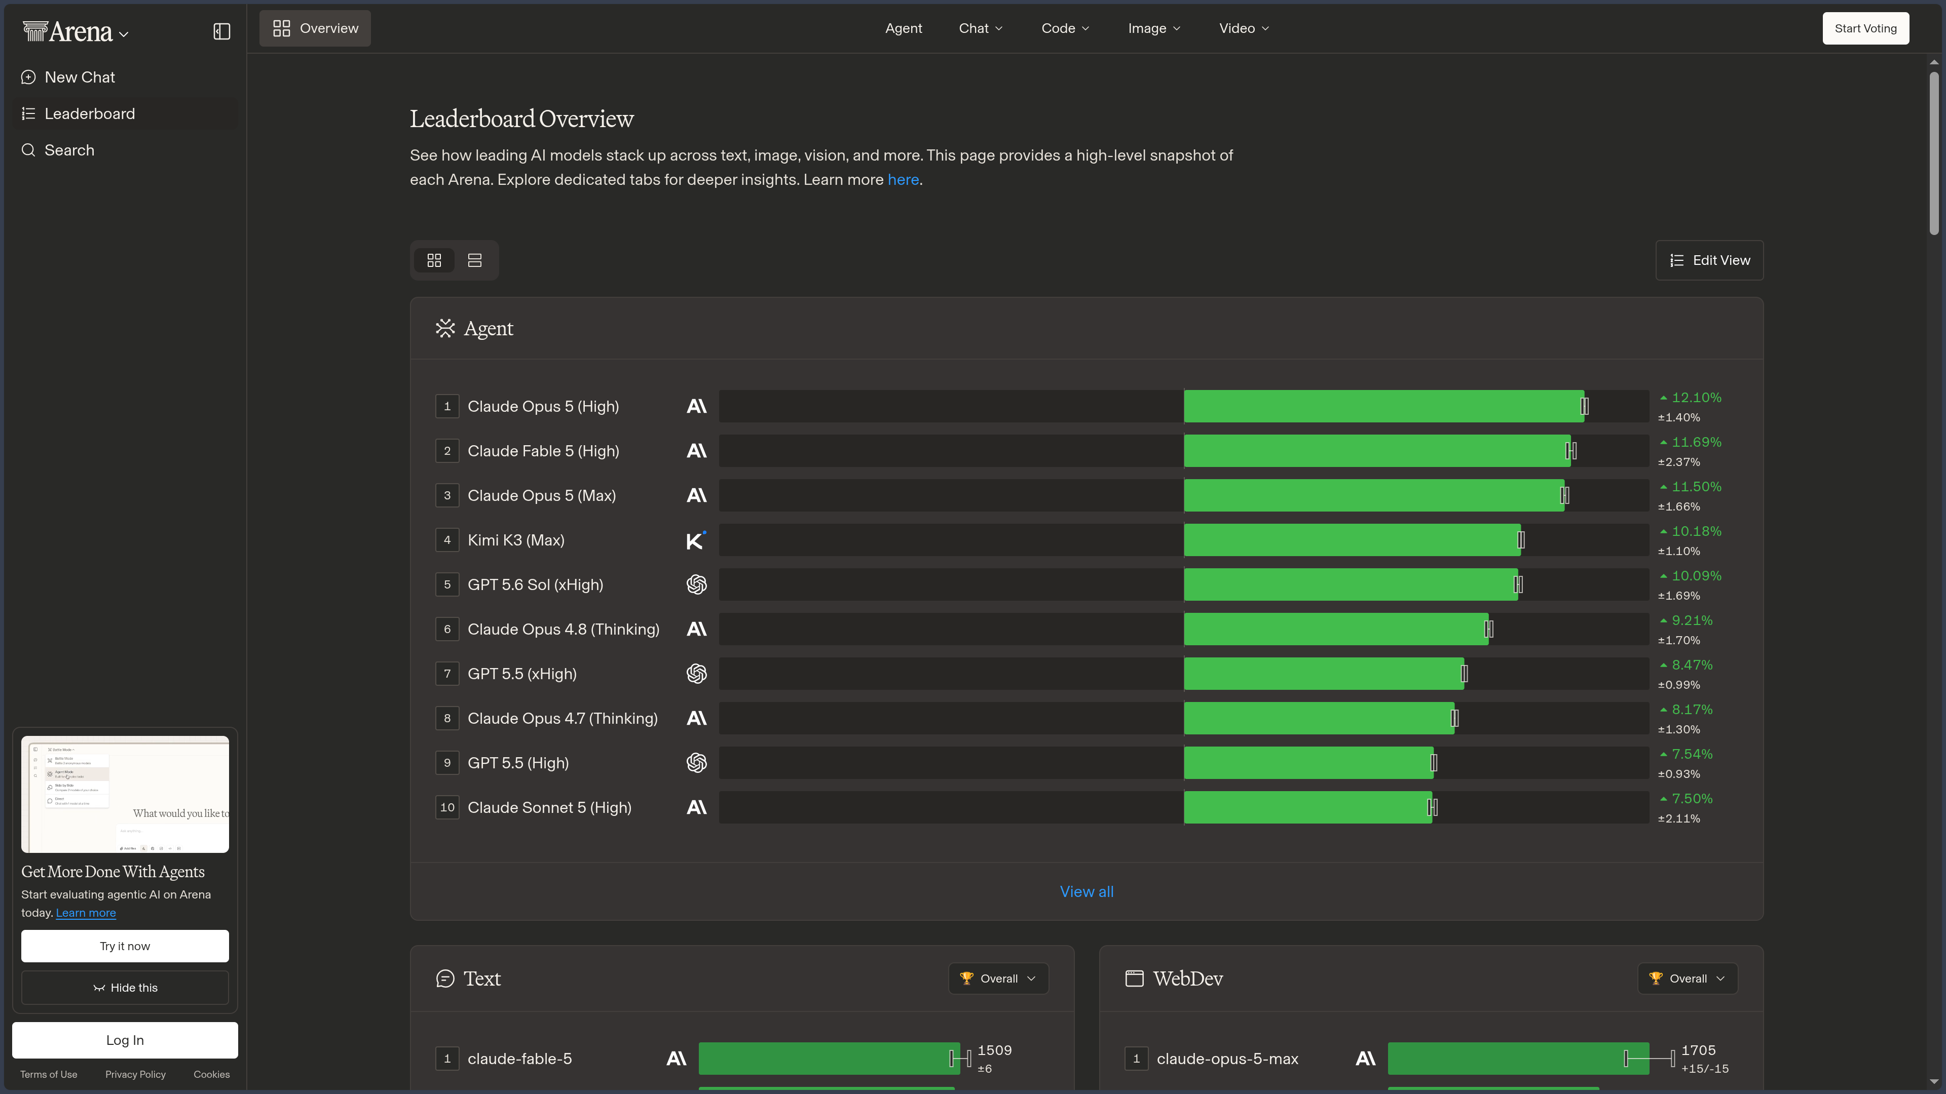Open the WebDev category Overall dropdown
The image size is (1946, 1094).
[x=1688, y=979]
